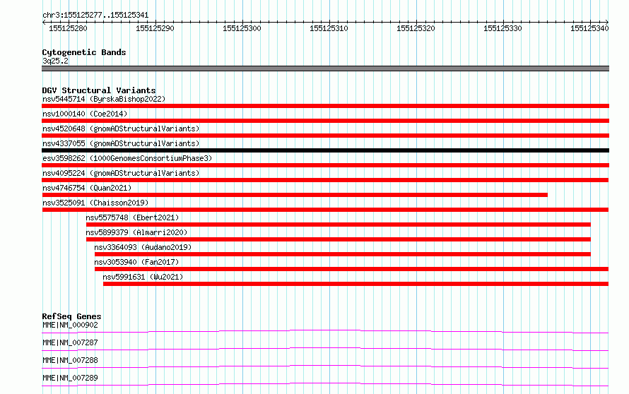
Task: Select the RefSeq Genes track title
Action: (x=72, y=316)
